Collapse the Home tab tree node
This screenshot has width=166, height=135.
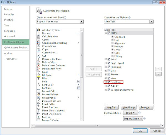point(106,33)
